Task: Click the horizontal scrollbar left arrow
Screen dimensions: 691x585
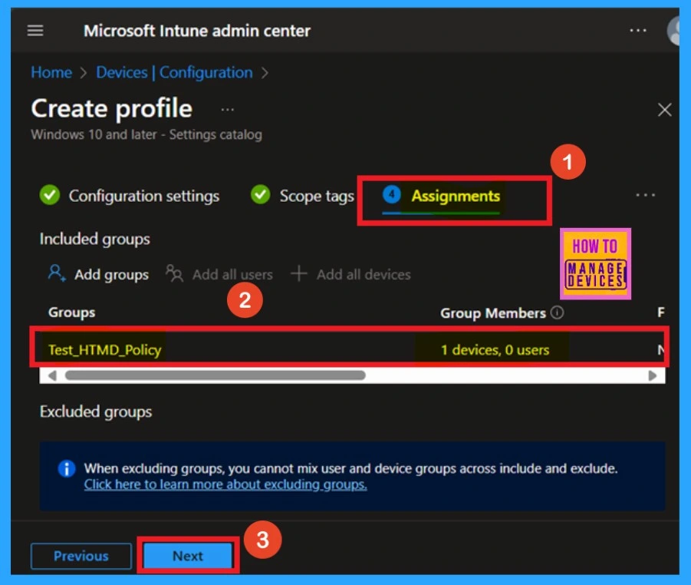Action: click(x=52, y=376)
